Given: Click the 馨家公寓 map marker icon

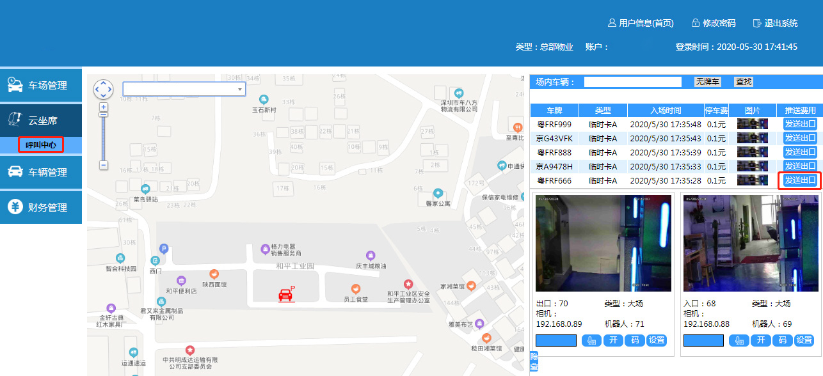Looking at the screenshot, I should [438, 192].
